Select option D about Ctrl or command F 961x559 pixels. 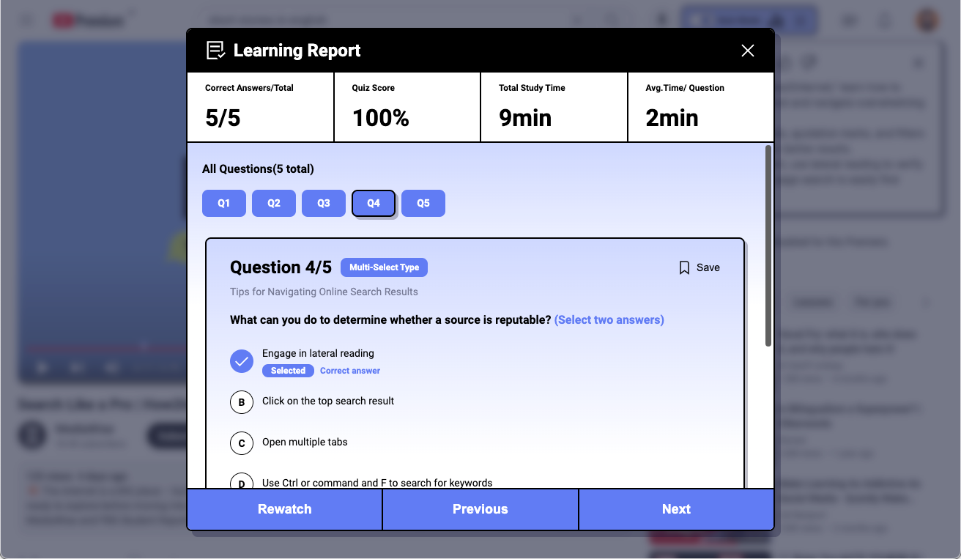[242, 482]
